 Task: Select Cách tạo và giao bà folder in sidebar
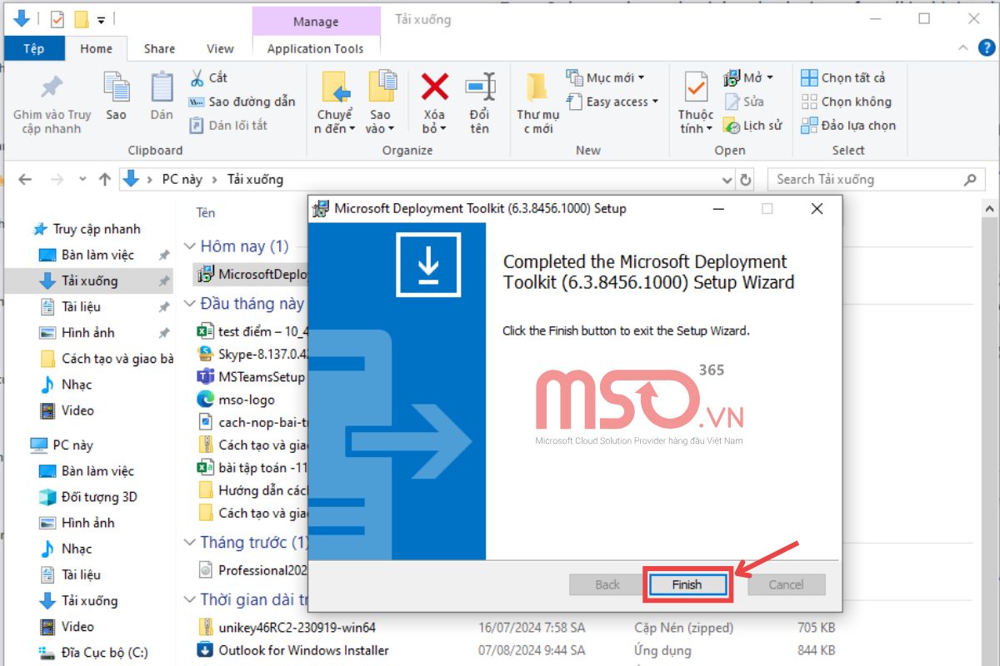tap(117, 359)
